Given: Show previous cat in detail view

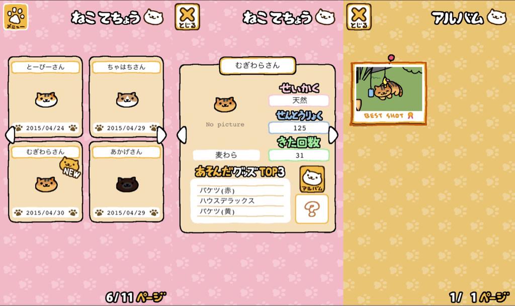Looking at the screenshot, I should [182, 135].
